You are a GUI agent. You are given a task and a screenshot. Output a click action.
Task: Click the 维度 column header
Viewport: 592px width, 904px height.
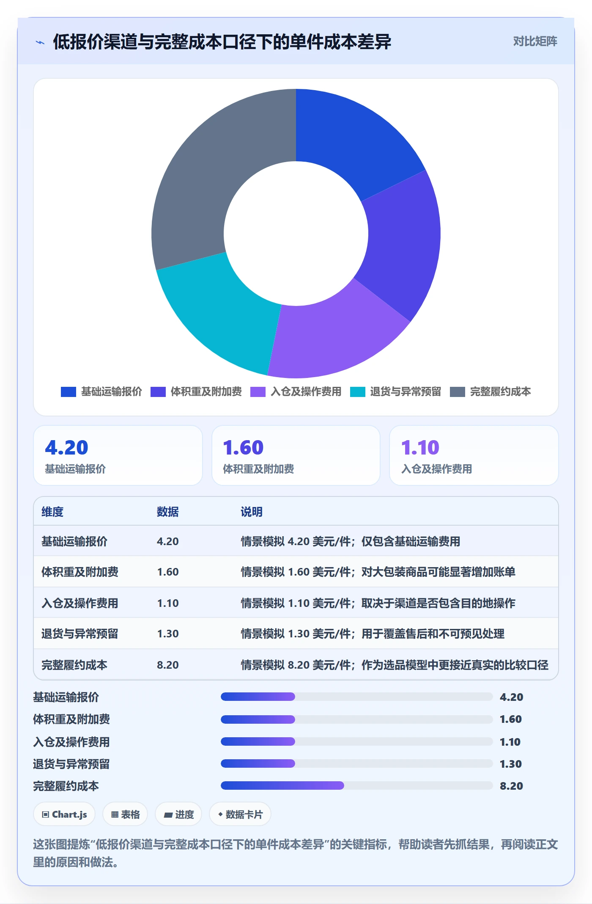pos(52,512)
